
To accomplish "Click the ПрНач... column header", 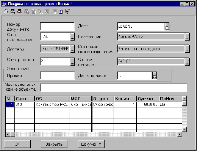I will (170, 99).
